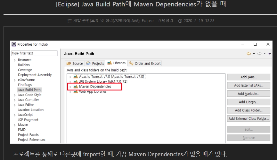
Task: Switch to the Source tab
Action: click(x=75, y=64)
